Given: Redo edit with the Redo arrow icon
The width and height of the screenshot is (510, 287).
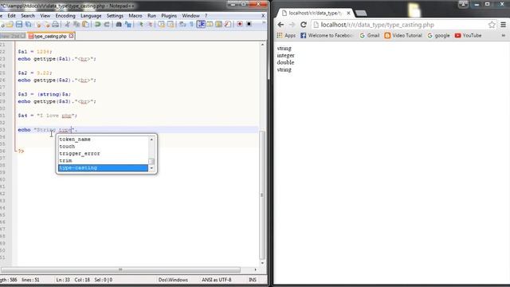Looking at the screenshot, I should tap(107, 25).
